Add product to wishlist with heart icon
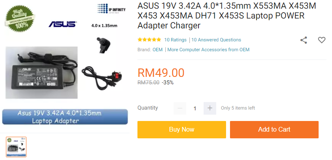 pos(322,40)
